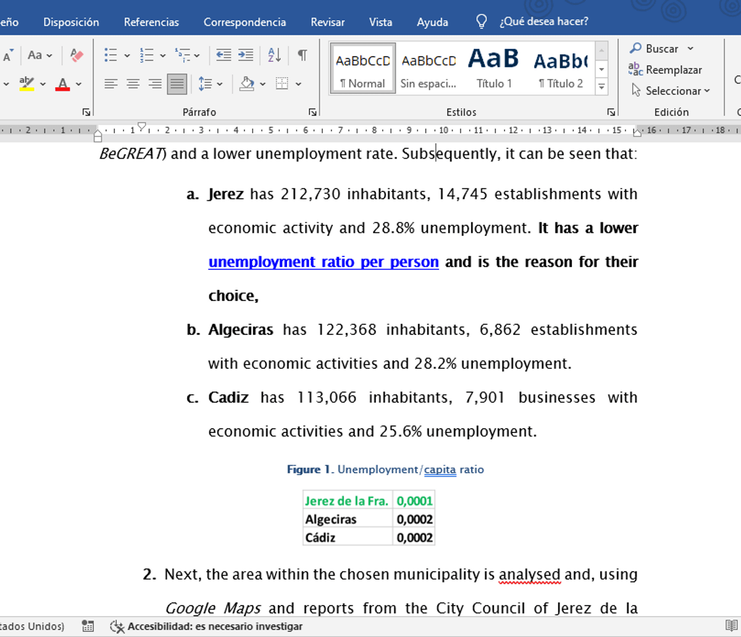Image resolution: width=741 pixels, height=637 pixels.
Task: Click the Clear All Formatting eraser icon
Action: click(77, 55)
